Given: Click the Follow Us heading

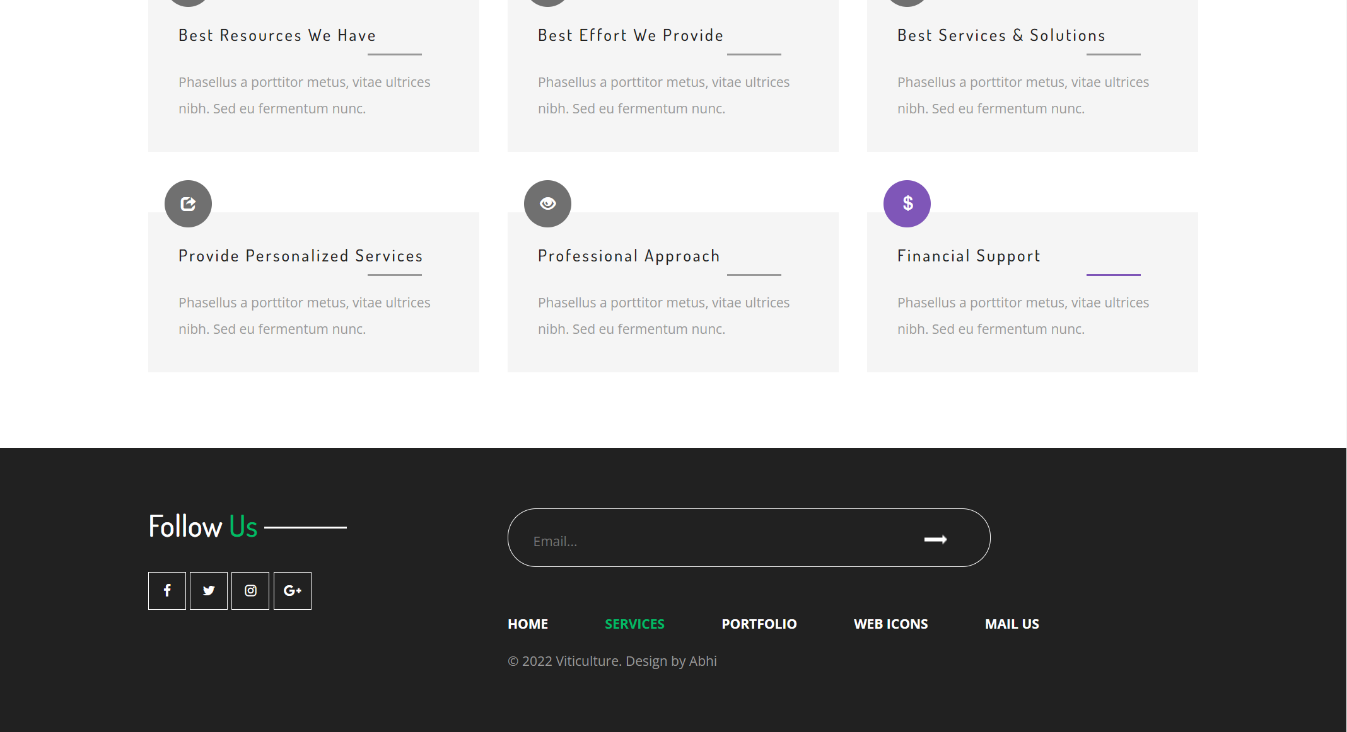Looking at the screenshot, I should click(202, 525).
